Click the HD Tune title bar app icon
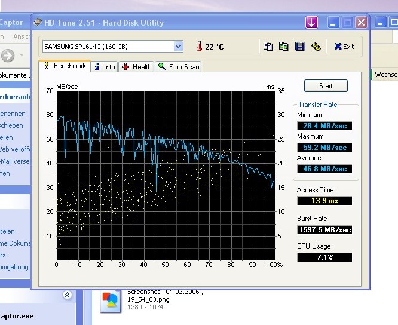The height and width of the screenshot is (325, 398). coord(38,23)
